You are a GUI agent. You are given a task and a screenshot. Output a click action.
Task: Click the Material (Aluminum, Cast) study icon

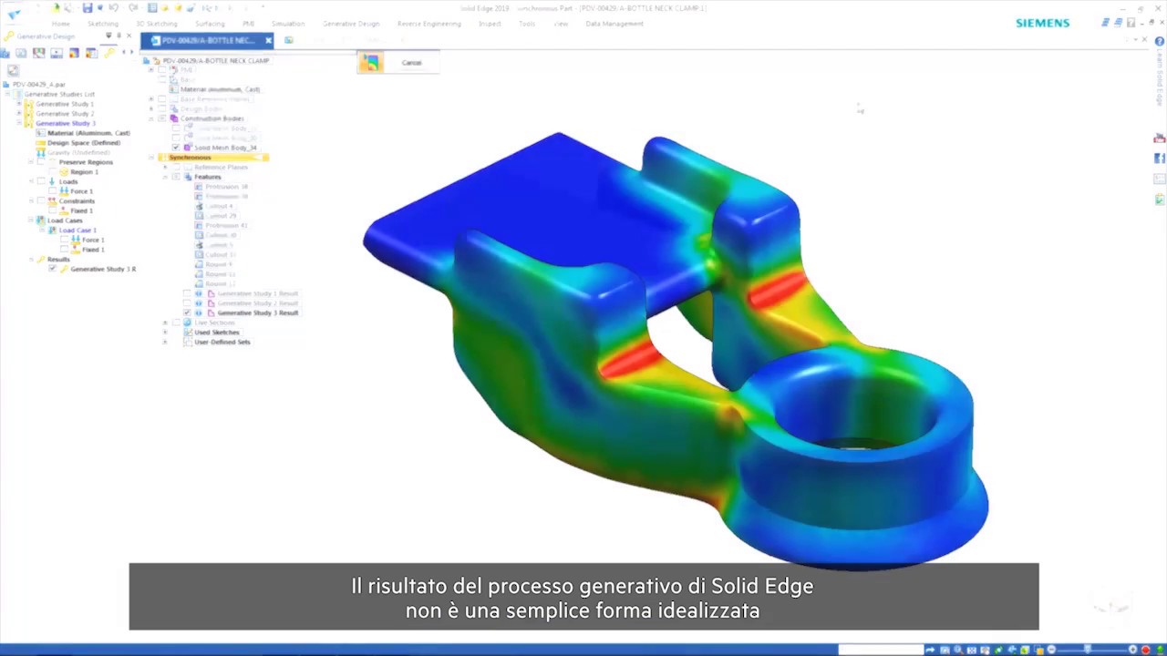40,133
